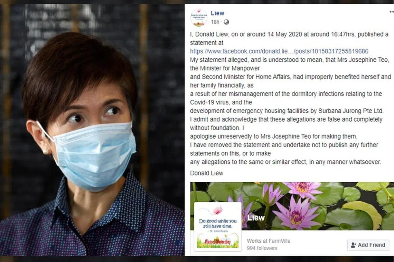This screenshot has height=262, width=394.
Task: Click the Blessed Wednesday banner in profile picture
Action: tap(218, 242)
